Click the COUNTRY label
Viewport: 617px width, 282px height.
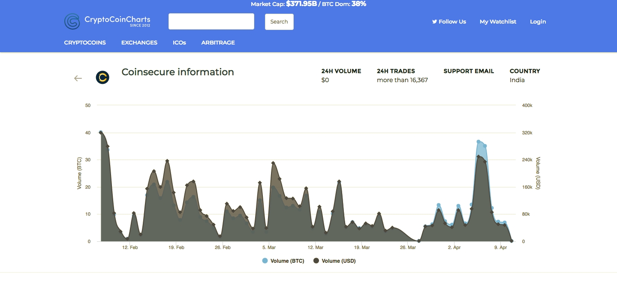525,71
